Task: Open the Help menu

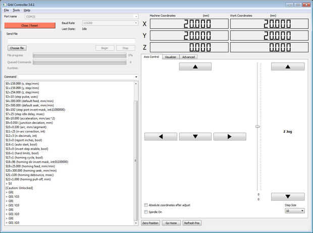Action: pyautogui.click(x=27, y=11)
